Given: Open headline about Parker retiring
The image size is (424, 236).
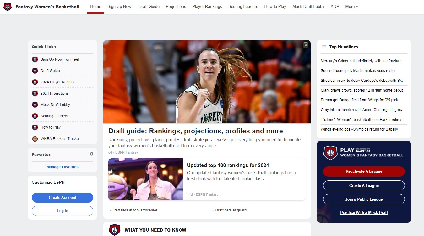Looking at the screenshot, I should pos(361,120).
